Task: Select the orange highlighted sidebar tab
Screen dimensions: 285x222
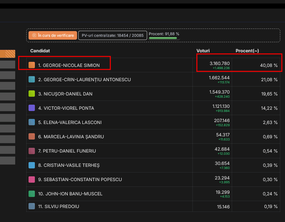Action: coord(8,54)
